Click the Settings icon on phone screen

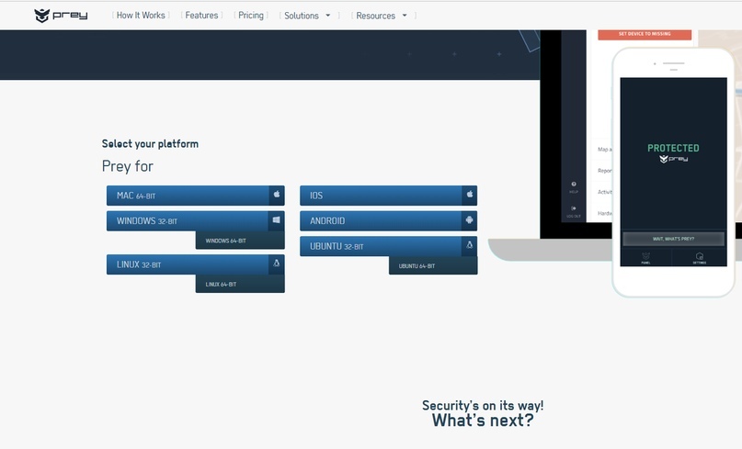click(x=700, y=258)
